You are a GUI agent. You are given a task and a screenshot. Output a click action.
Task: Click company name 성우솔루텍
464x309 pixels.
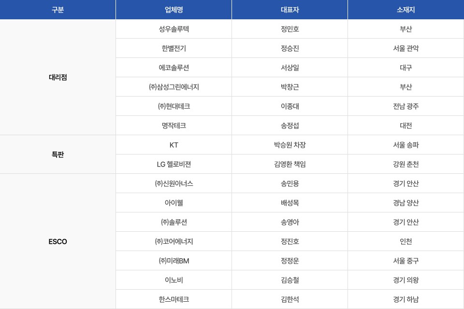point(174,29)
